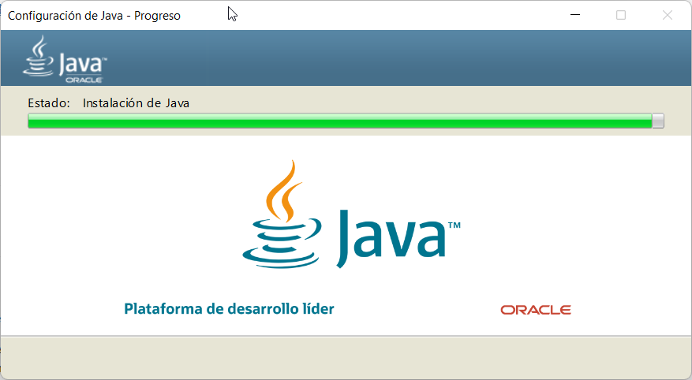
Task: Click the 'Plataforma de desarrollo líder' text
Action: pos(229,308)
